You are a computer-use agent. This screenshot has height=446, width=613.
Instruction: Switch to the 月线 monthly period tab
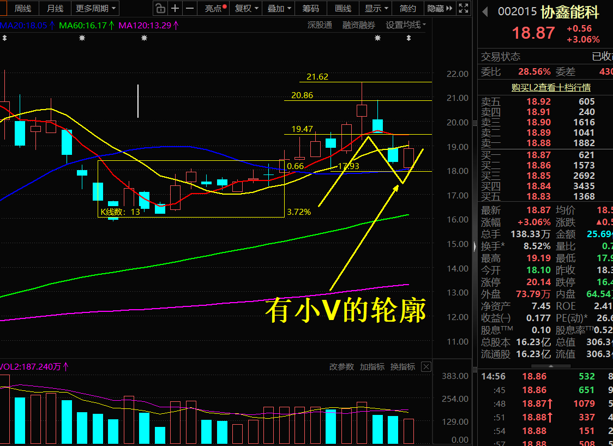tap(55, 8)
